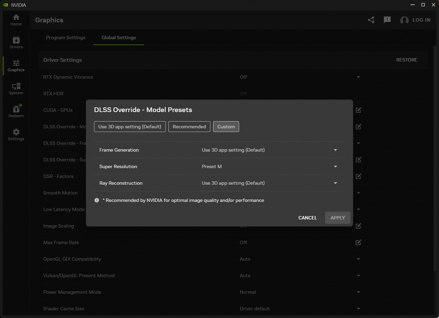Edit the Max Frame Rate setting
The width and height of the screenshot is (439, 318).
point(358,242)
